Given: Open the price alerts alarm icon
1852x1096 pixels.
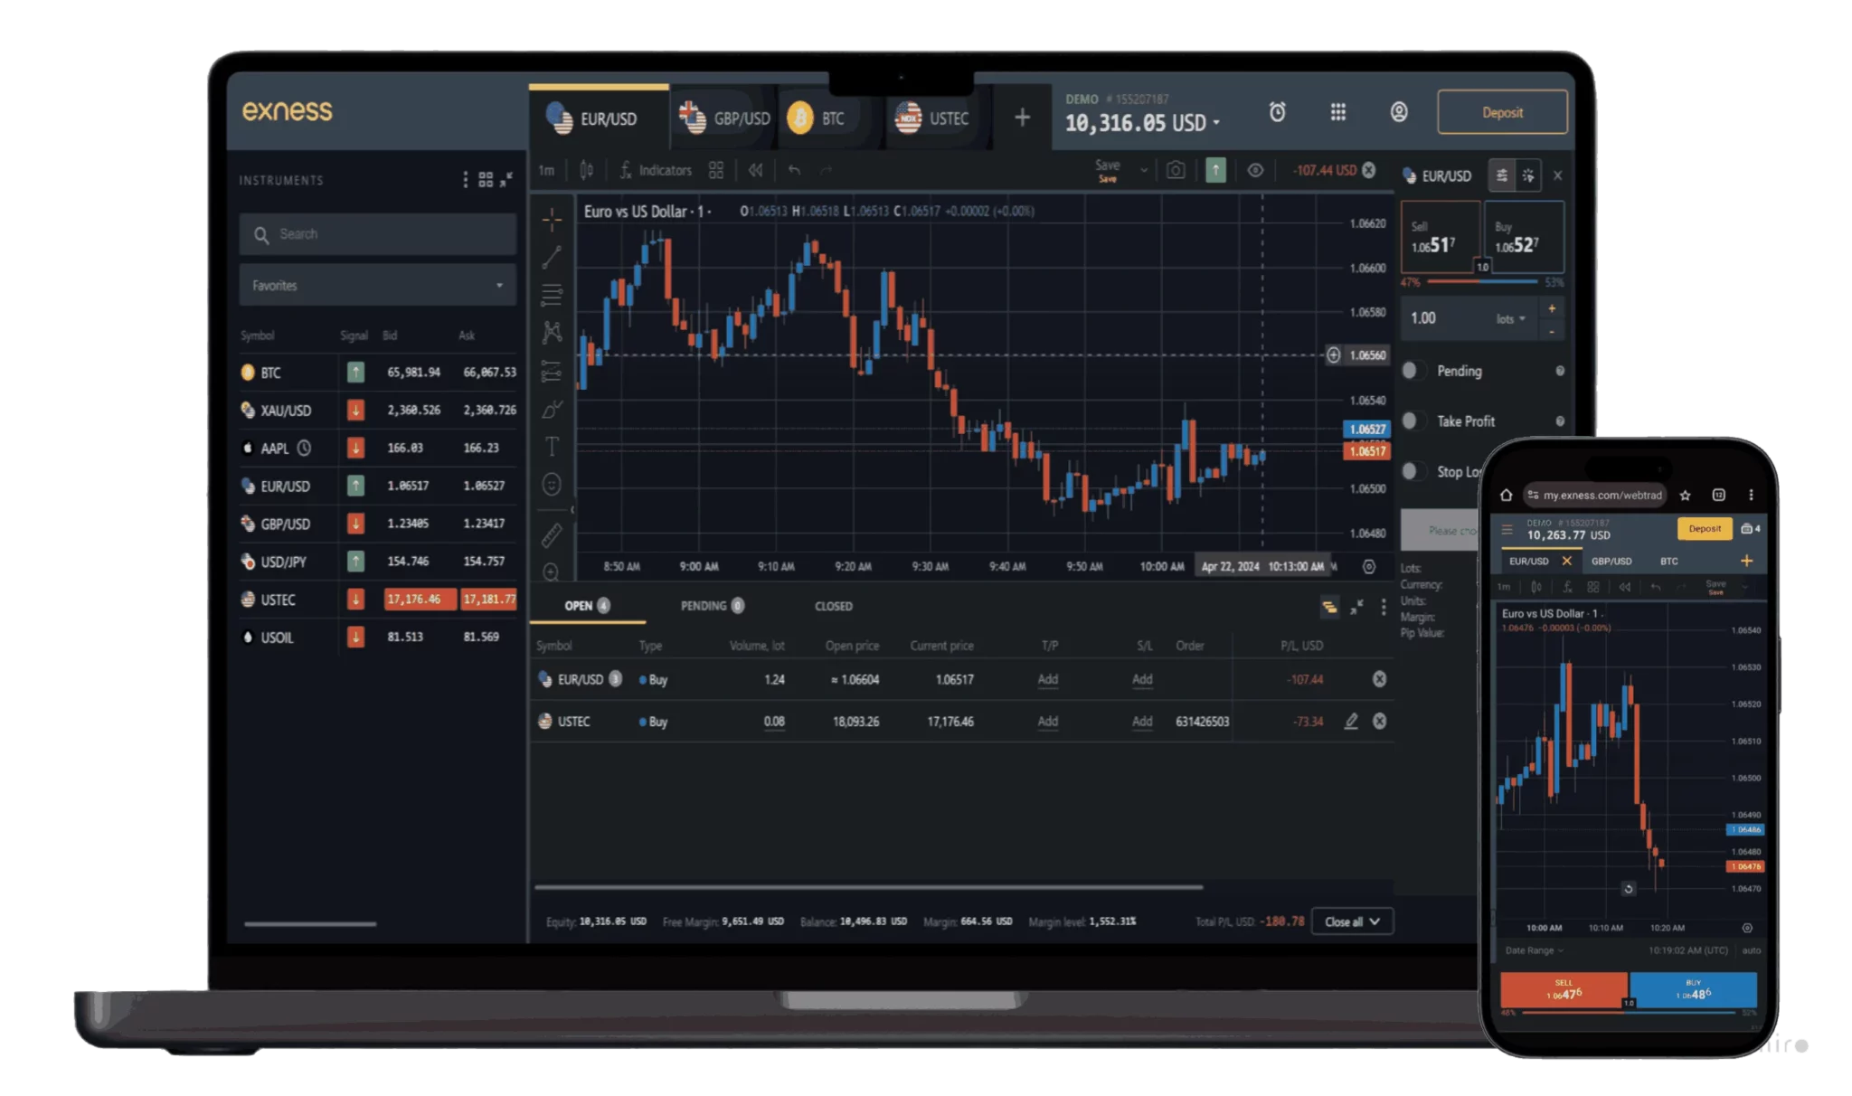Looking at the screenshot, I should (x=1277, y=112).
